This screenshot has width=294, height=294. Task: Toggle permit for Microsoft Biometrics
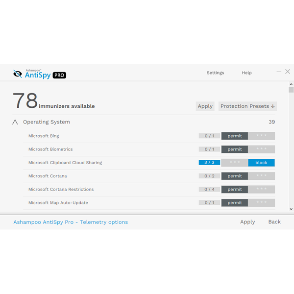235,149
